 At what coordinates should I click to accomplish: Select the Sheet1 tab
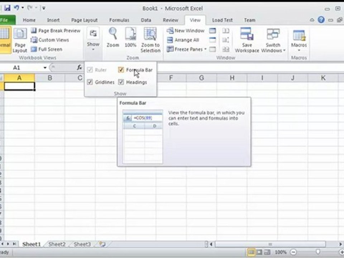pyautogui.click(x=32, y=244)
